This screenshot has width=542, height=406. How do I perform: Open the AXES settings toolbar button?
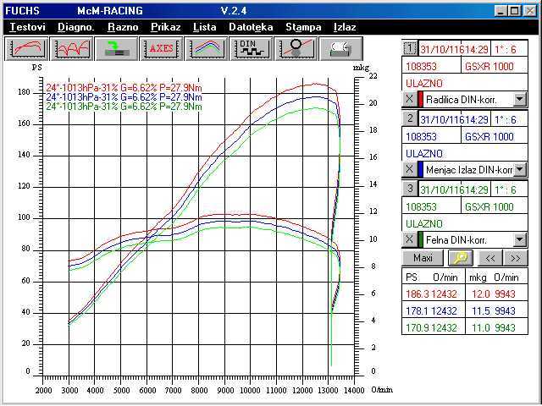[x=161, y=48]
